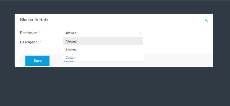Close the Bluetooth Rule dialog with X
This screenshot has width=230, height=106.
[x=206, y=21]
